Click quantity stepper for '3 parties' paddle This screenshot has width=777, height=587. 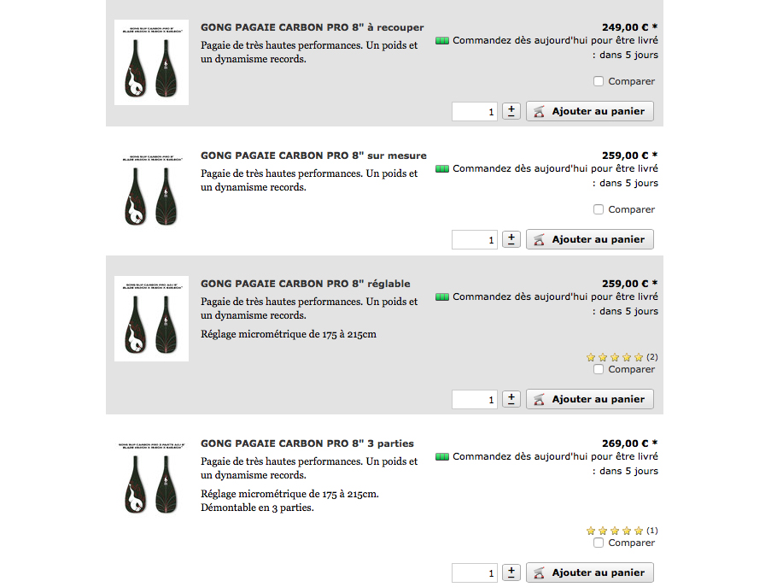coord(511,572)
